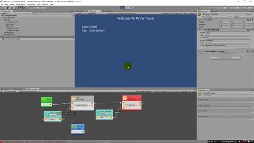
Task: Select the Move tool in toolbar
Action: point(8,8)
